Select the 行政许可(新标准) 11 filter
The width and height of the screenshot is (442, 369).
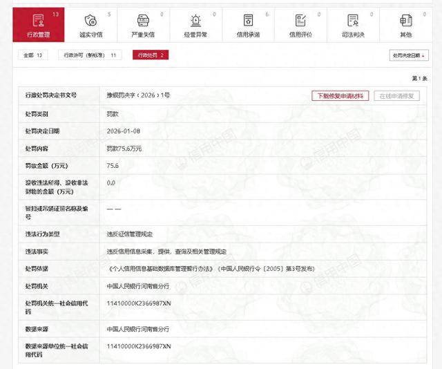[x=90, y=55]
